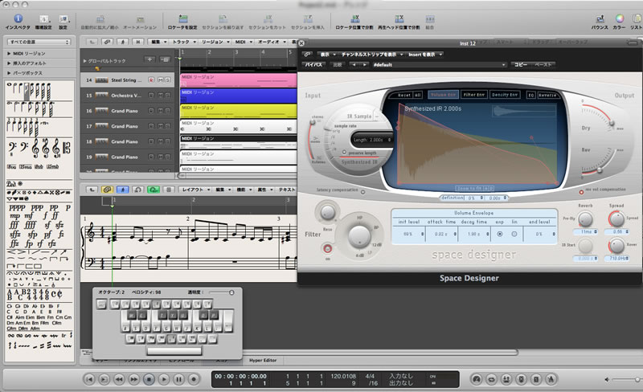Open the #default preset dropdown
The height and width of the screenshot is (392, 643).
point(438,63)
